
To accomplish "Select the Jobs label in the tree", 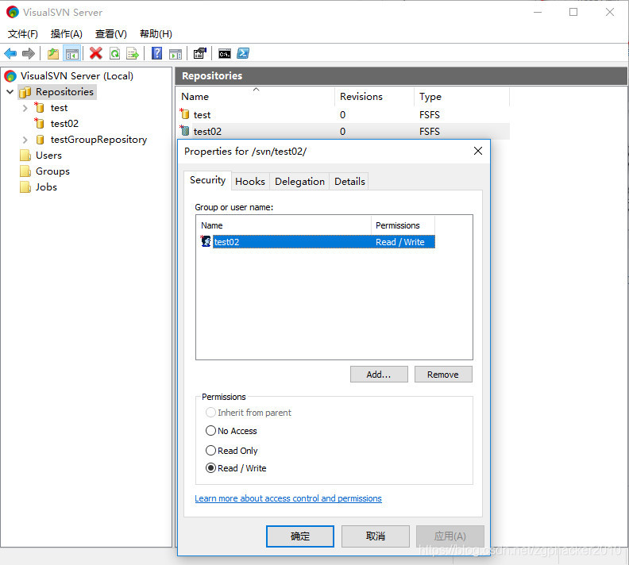I will [x=46, y=187].
